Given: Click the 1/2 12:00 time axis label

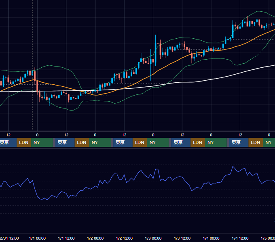Looking at the screenshot, I should 124,238.
